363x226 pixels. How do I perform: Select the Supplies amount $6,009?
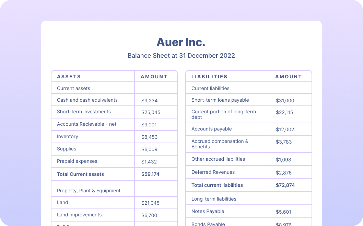(x=150, y=149)
